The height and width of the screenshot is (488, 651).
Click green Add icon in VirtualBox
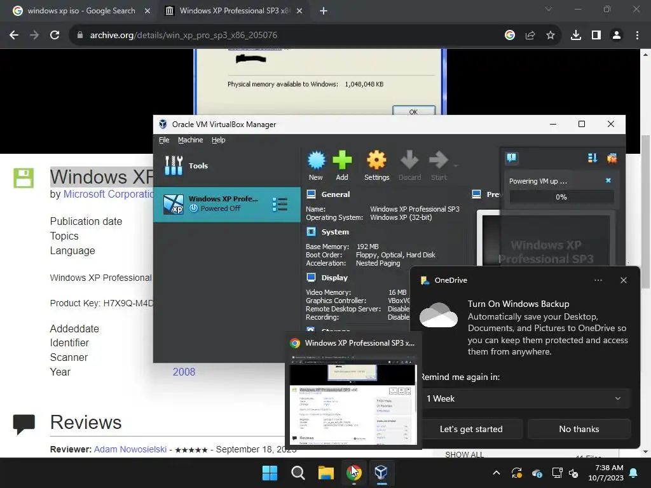(342, 166)
